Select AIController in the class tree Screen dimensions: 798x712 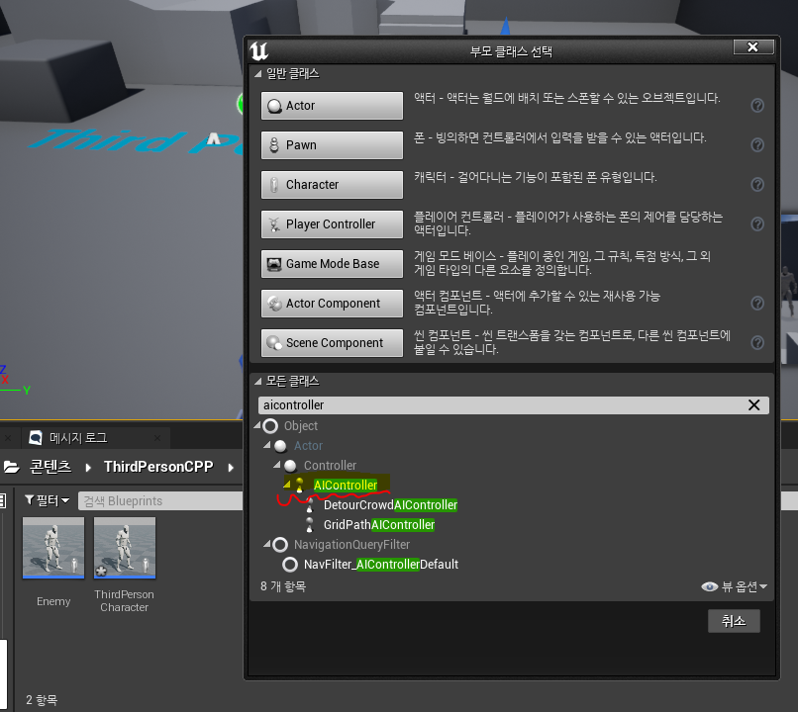(346, 486)
